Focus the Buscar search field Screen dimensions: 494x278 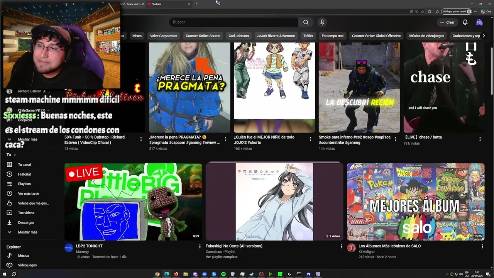click(233, 22)
